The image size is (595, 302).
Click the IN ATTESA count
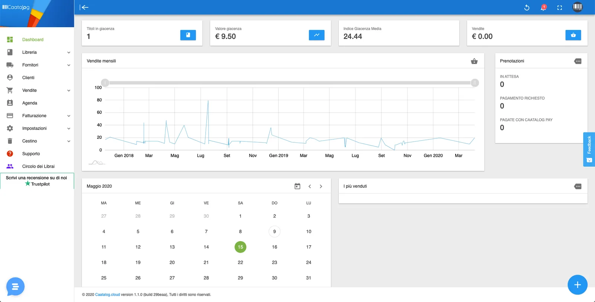point(502,85)
